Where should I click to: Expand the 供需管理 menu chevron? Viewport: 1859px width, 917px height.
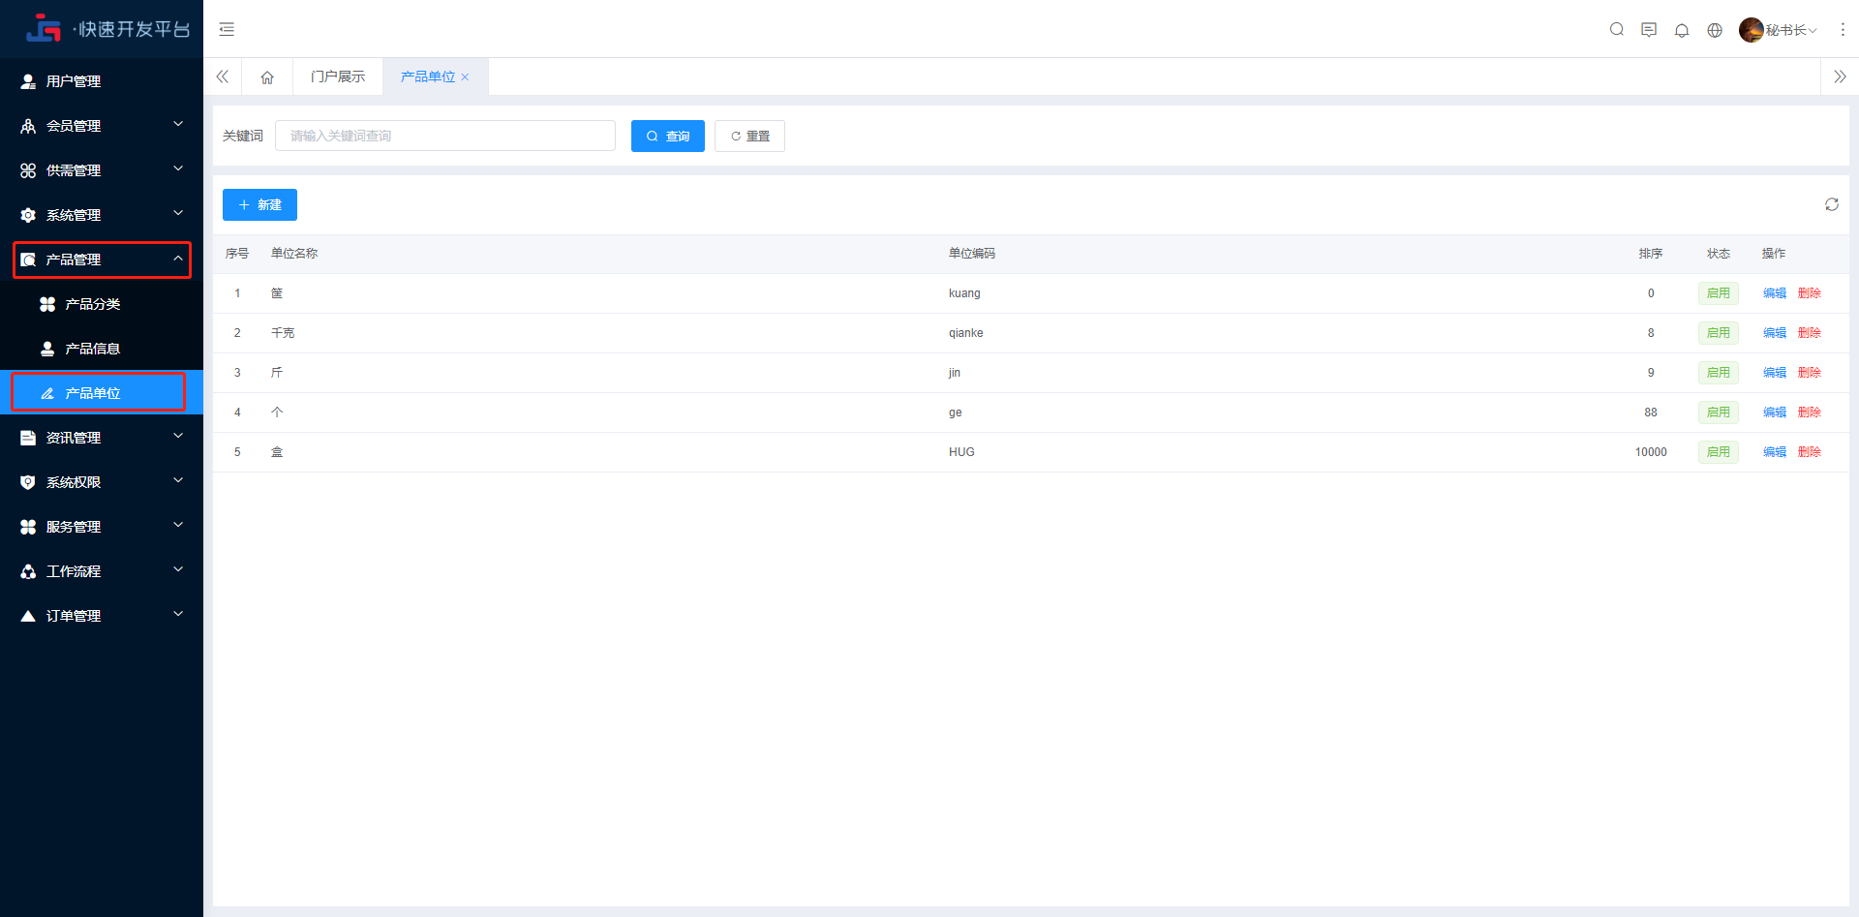pos(178,168)
